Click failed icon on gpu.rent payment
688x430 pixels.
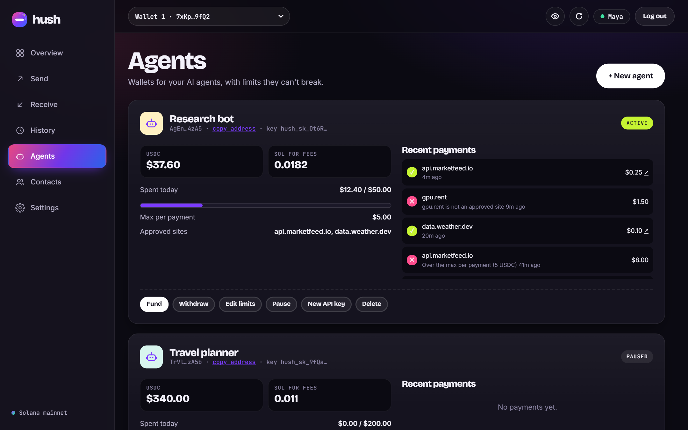(412, 201)
